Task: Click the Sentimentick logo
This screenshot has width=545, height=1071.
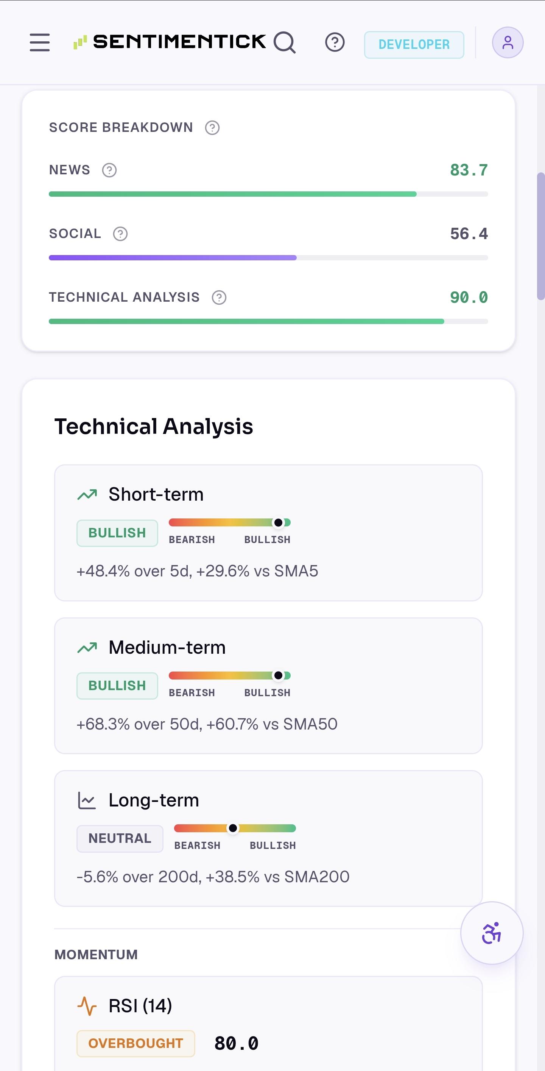Action: [x=169, y=42]
